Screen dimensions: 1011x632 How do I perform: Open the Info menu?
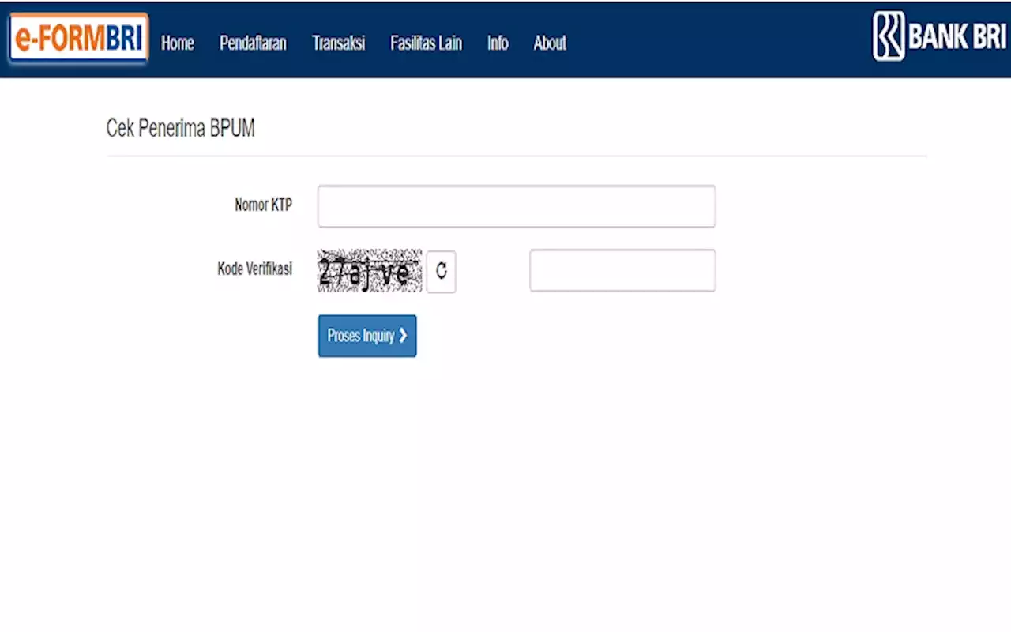[x=498, y=43]
